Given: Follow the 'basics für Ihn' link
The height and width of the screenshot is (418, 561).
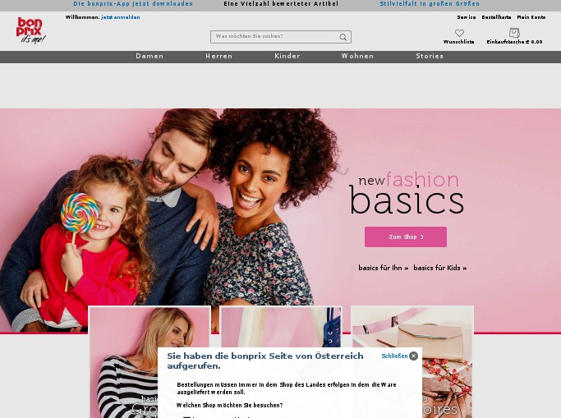Looking at the screenshot, I should (383, 268).
